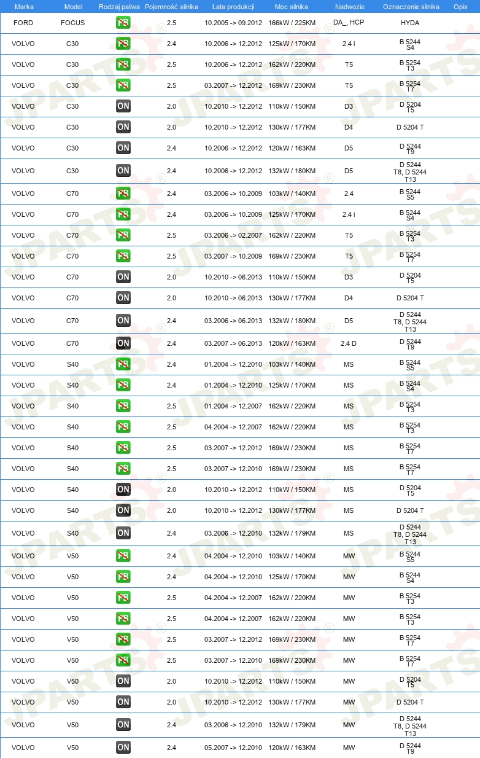Click the Marka column header
Viewport: 480px width, 758px height.
pos(24,6)
